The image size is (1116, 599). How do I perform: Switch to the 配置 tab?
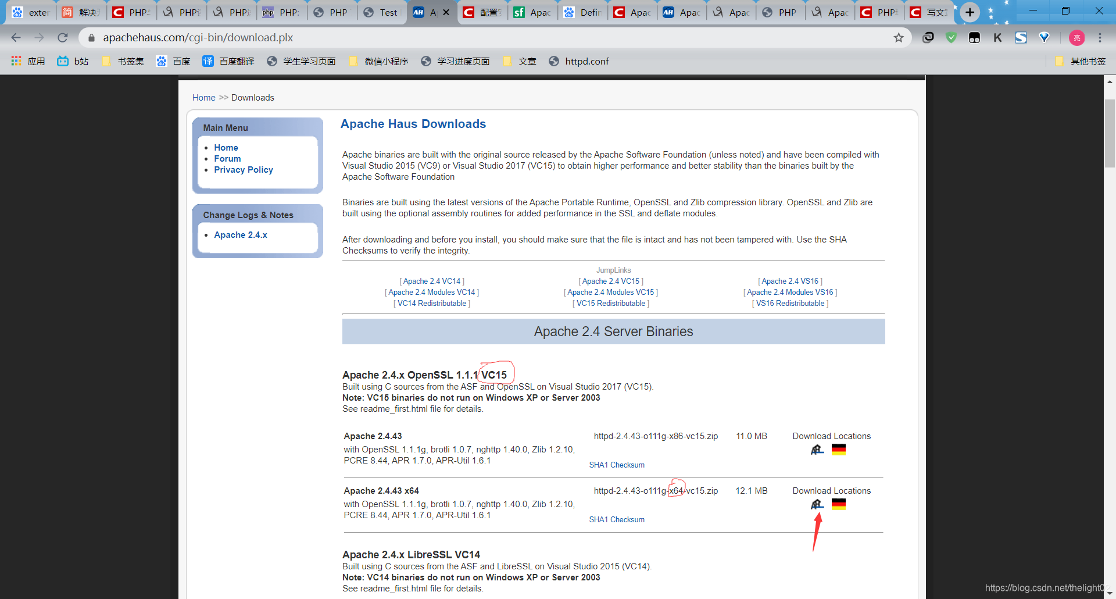tap(482, 12)
